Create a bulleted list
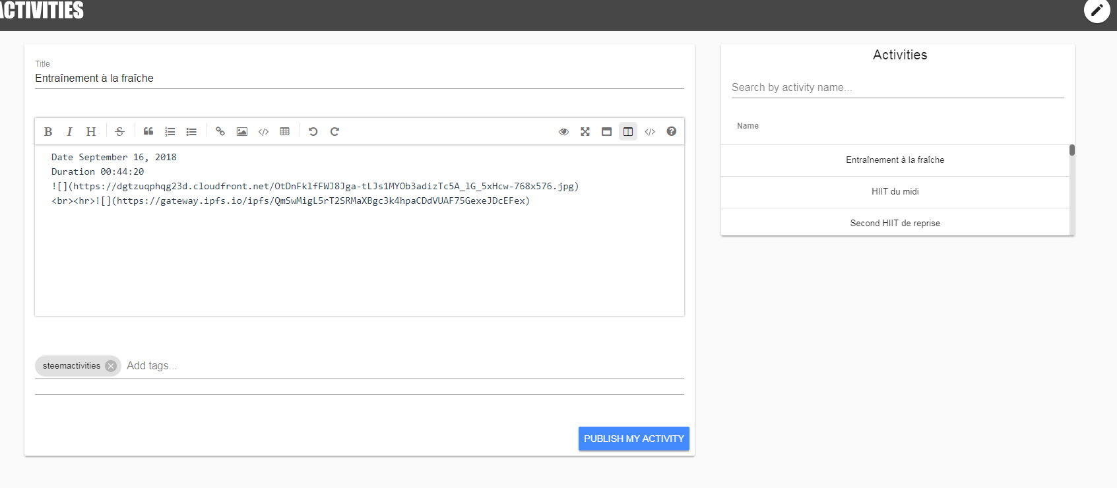 [191, 132]
